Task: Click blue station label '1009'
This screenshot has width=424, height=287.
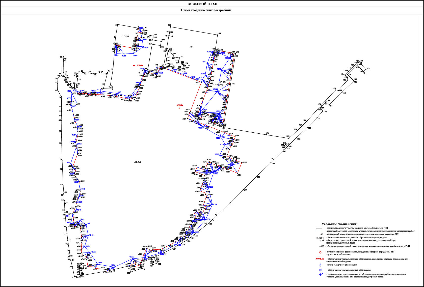Action: coord(185,73)
